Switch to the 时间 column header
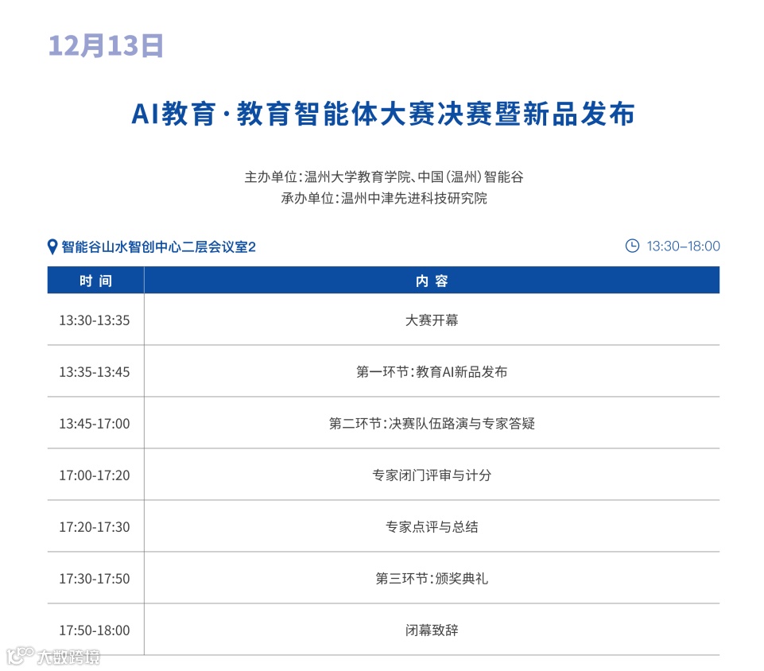The width and height of the screenshot is (764, 671). pos(95,280)
